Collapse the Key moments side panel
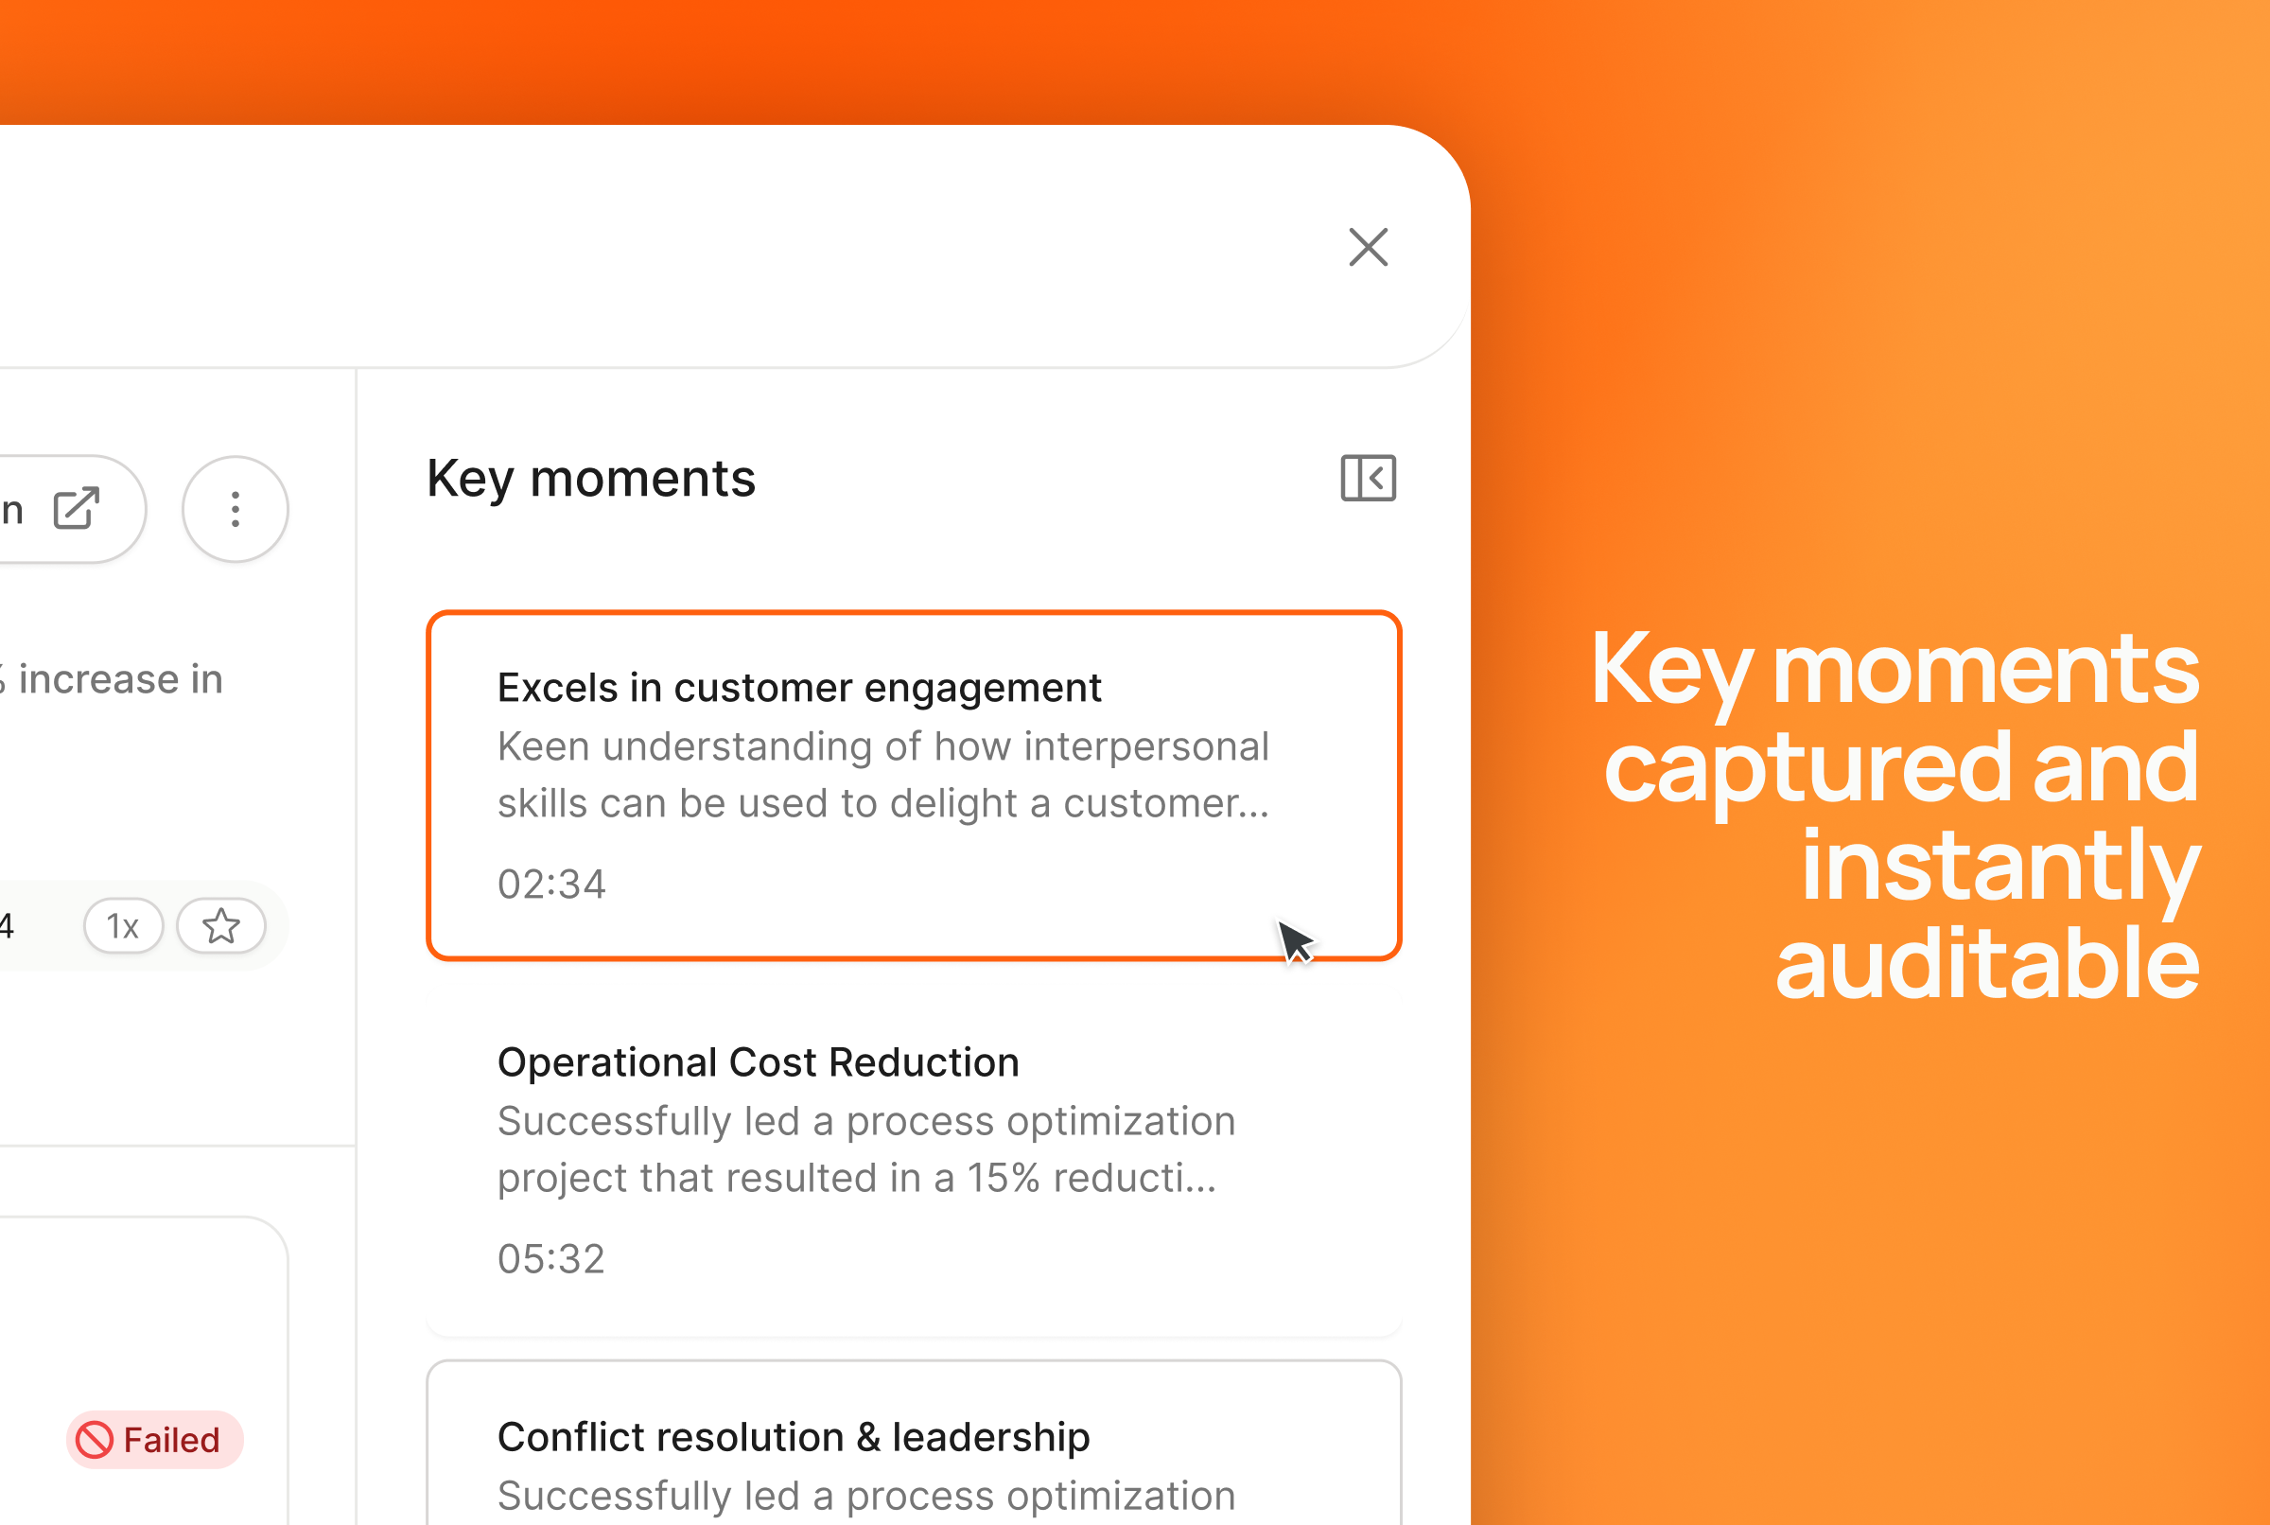 tap(1368, 478)
